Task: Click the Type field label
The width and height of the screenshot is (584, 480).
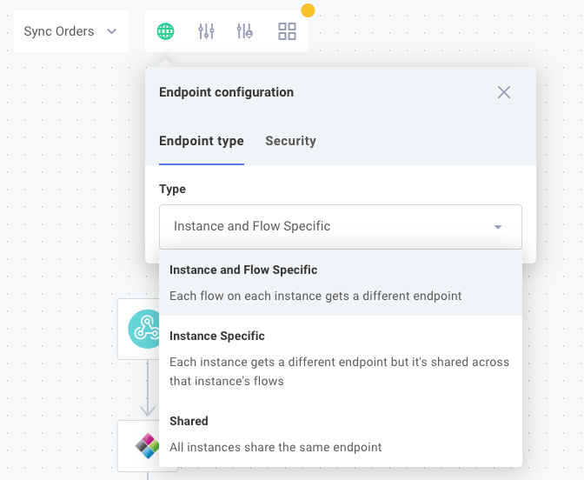Action: [x=172, y=189]
